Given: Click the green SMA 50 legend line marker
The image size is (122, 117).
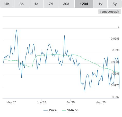Looking at the screenshot, I should 64,110.
